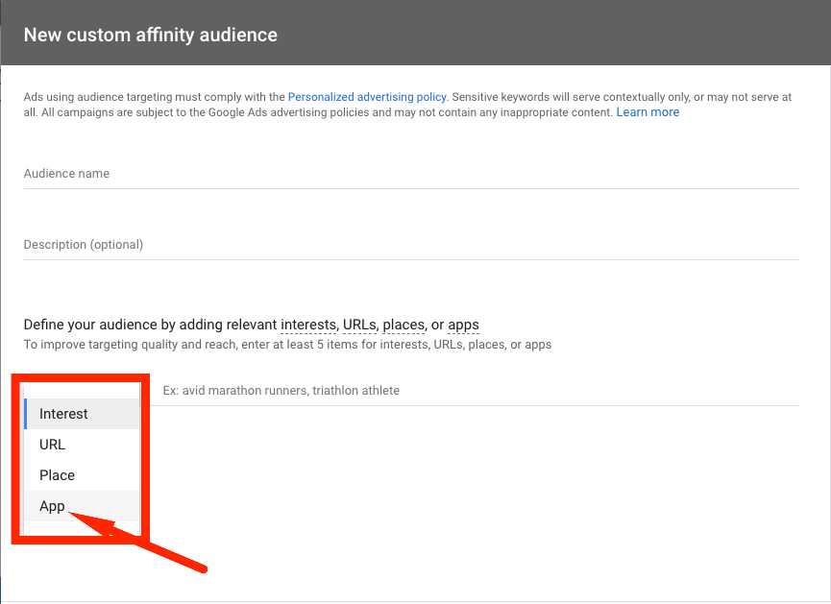Image resolution: width=831 pixels, height=604 pixels.
Task: Click the 'To improve targeting quality' hint text
Action: click(287, 345)
